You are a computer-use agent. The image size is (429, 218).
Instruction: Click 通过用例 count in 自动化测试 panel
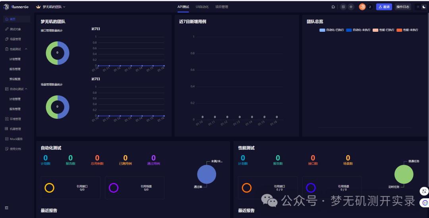153,160
